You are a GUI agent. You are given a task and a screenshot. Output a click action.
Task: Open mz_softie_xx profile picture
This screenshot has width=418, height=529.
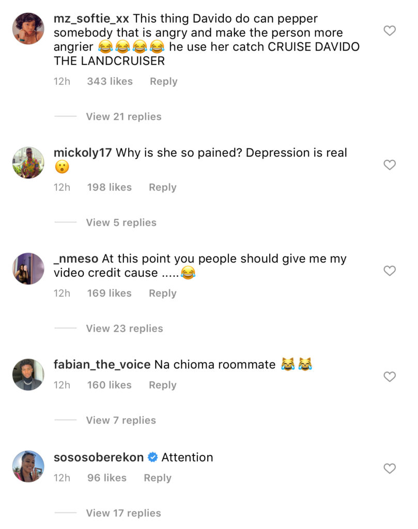click(x=28, y=29)
